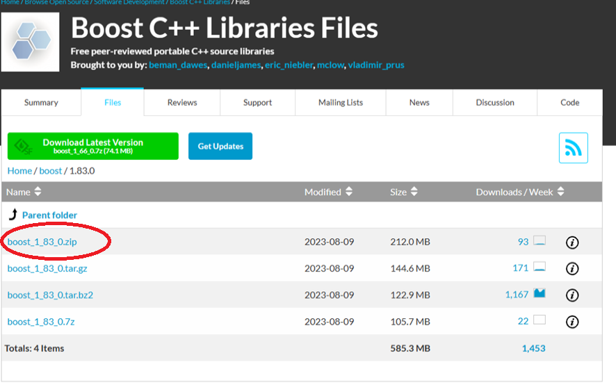Screen dimensions: 616x385
Task: Sort files by Modified column arrows
Action: 349,192
